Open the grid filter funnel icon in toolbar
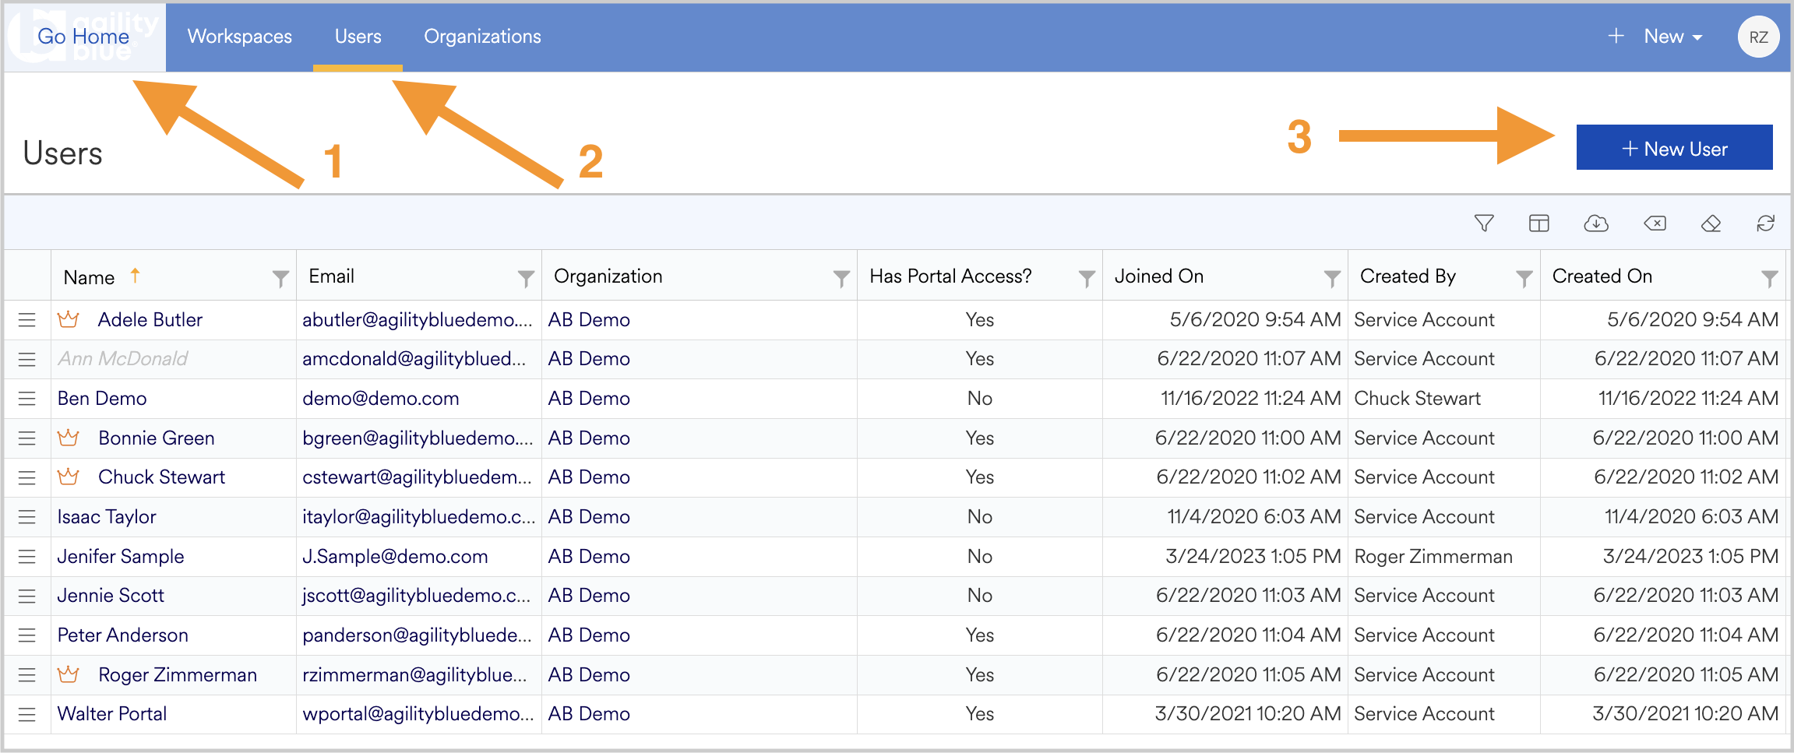The image size is (1794, 753). (1484, 223)
